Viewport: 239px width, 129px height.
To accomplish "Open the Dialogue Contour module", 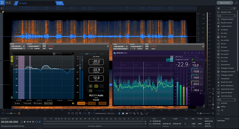I will [x=226, y=68].
